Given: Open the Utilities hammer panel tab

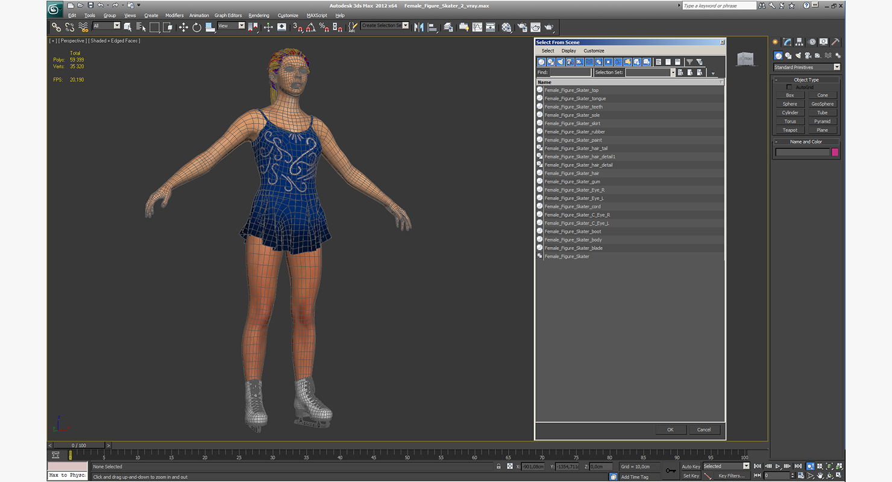Looking at the screenshot, I should (x=835, y=42).
